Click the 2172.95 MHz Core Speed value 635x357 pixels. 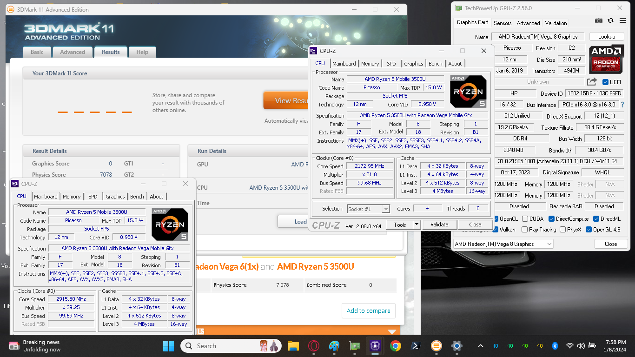(370, 166)
